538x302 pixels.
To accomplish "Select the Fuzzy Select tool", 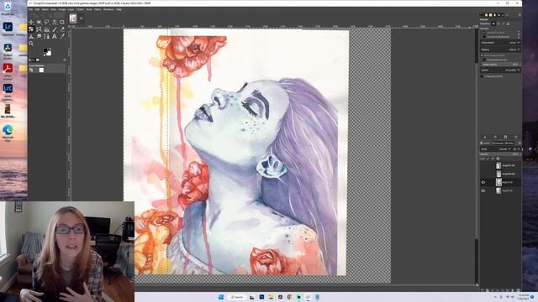I will tap(54, 22).
